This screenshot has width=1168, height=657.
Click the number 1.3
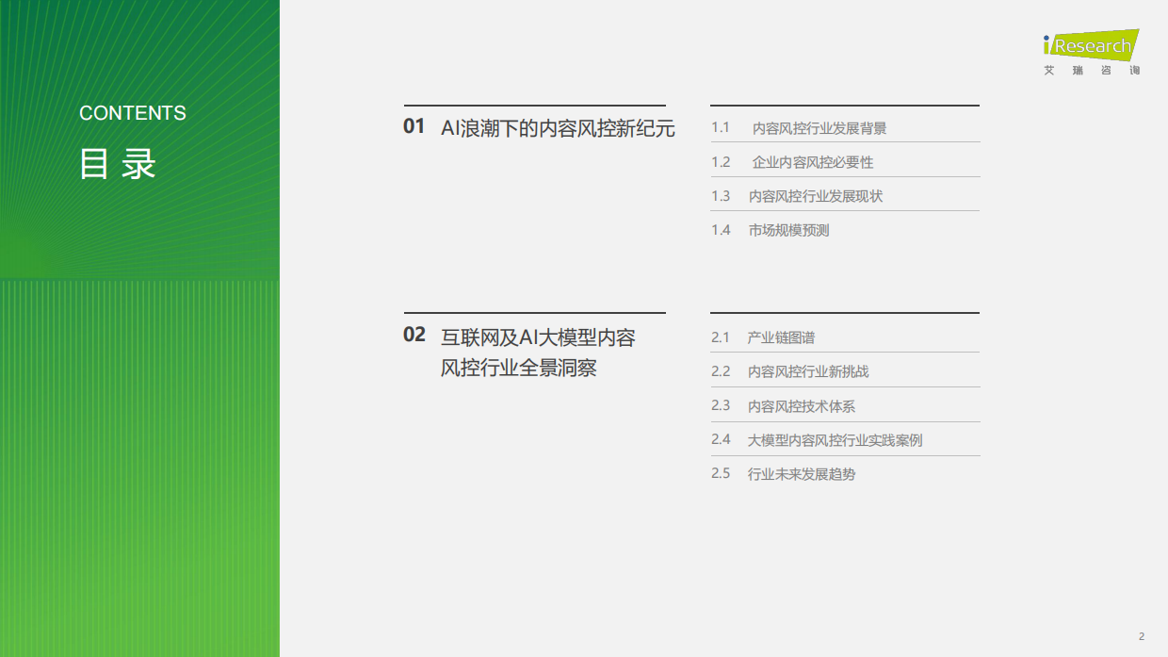721,196
